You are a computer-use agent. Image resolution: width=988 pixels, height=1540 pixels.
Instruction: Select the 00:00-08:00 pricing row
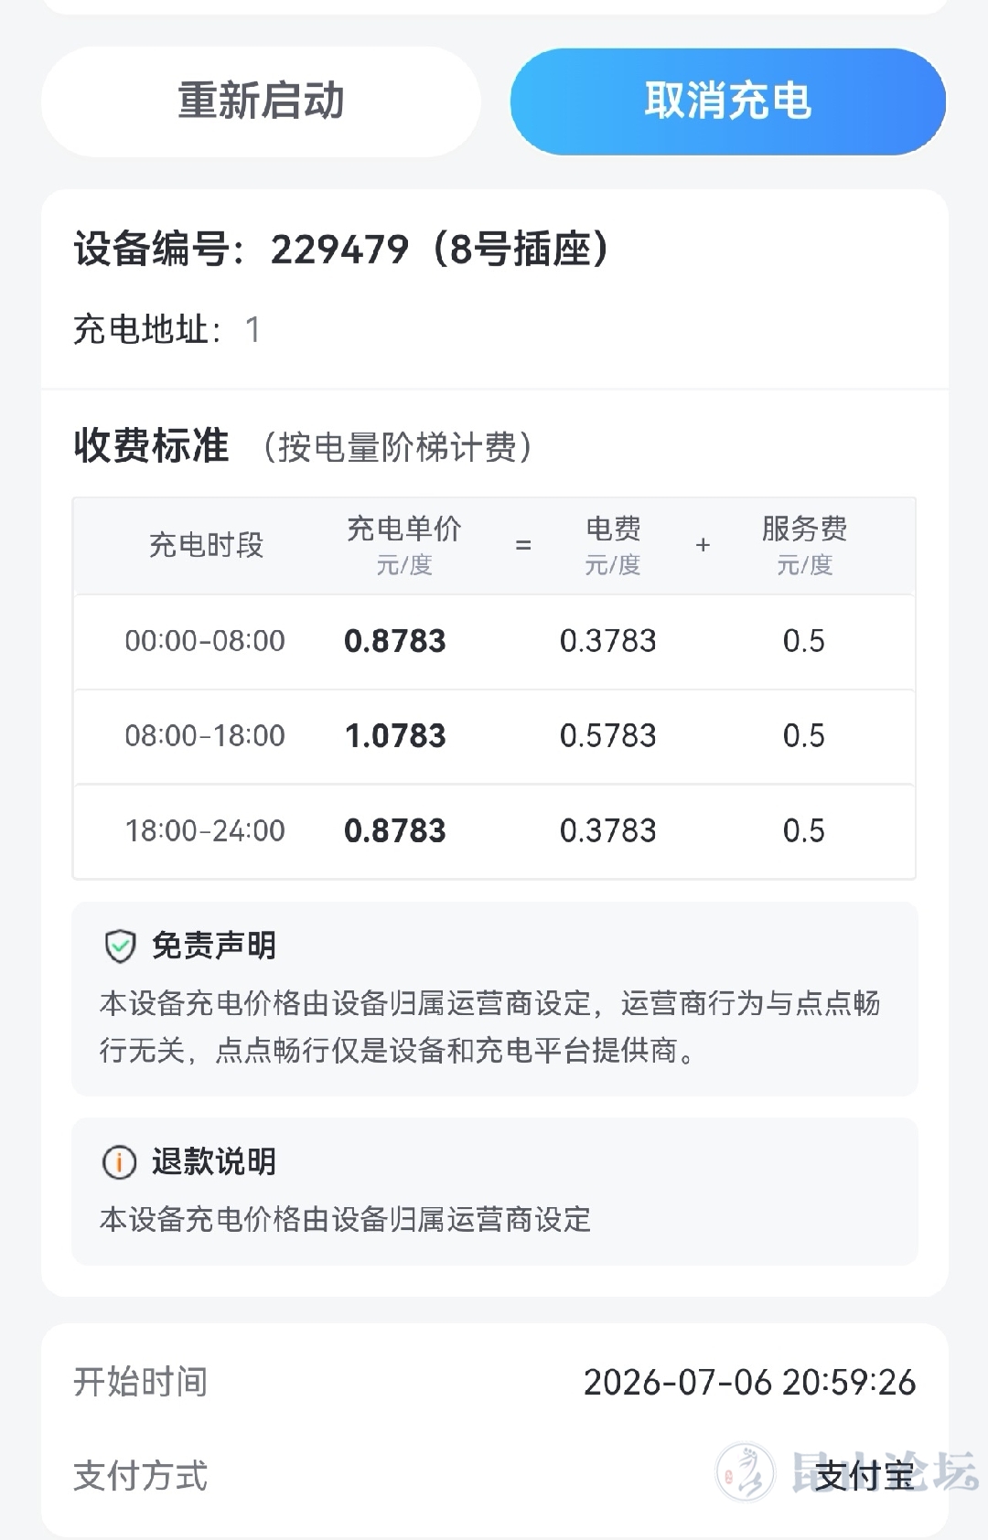pos(494,641)
